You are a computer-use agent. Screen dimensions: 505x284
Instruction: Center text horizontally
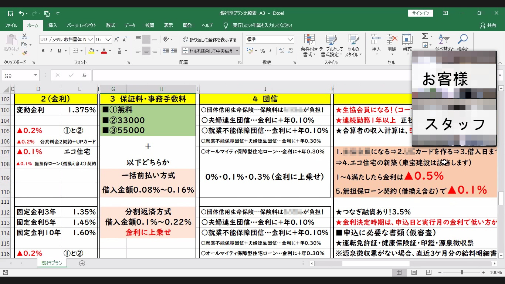(146, 51)
